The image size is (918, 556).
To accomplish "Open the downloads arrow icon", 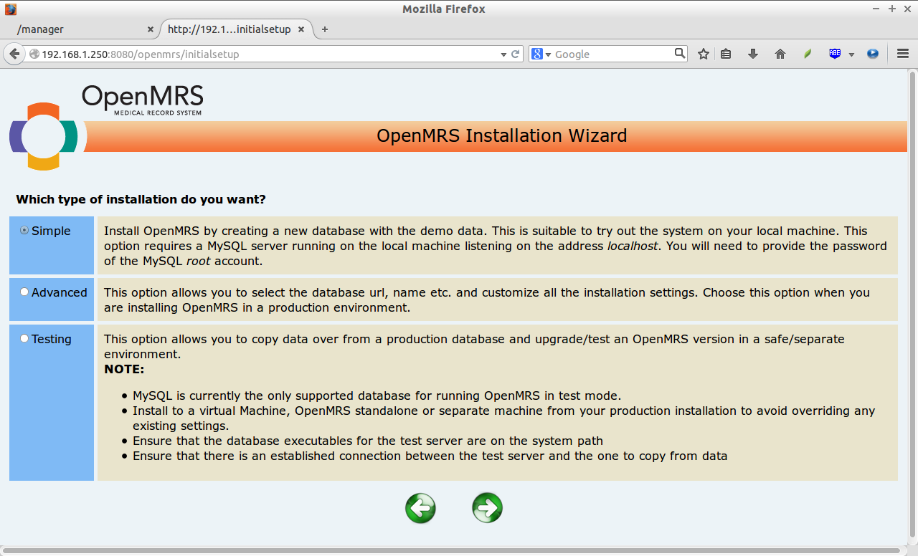I will (x=753, y=54).
